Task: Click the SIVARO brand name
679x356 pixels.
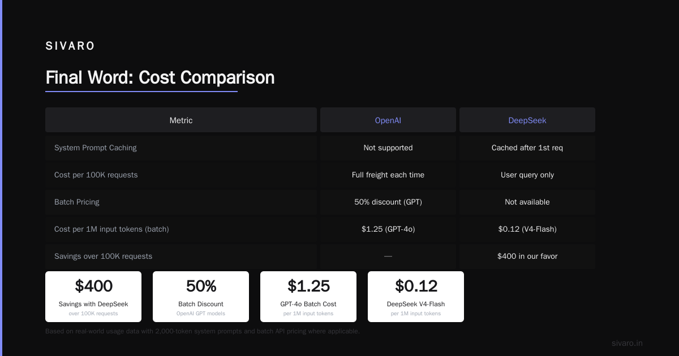Action: click(x=70, y=46)
